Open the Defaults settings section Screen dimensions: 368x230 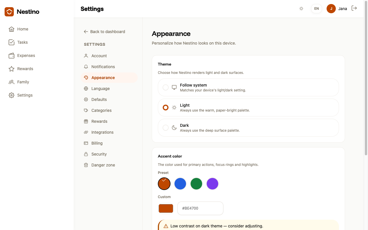point(109,99)
